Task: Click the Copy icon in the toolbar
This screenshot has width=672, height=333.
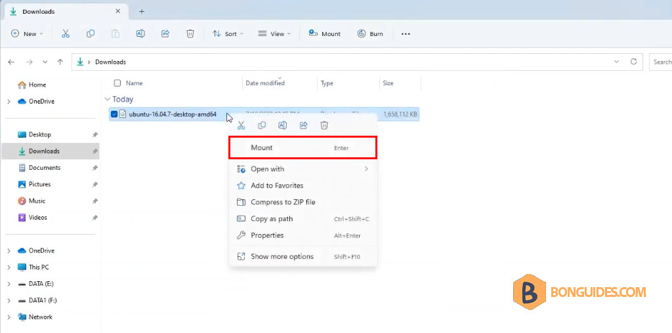Action: (91, 34)
